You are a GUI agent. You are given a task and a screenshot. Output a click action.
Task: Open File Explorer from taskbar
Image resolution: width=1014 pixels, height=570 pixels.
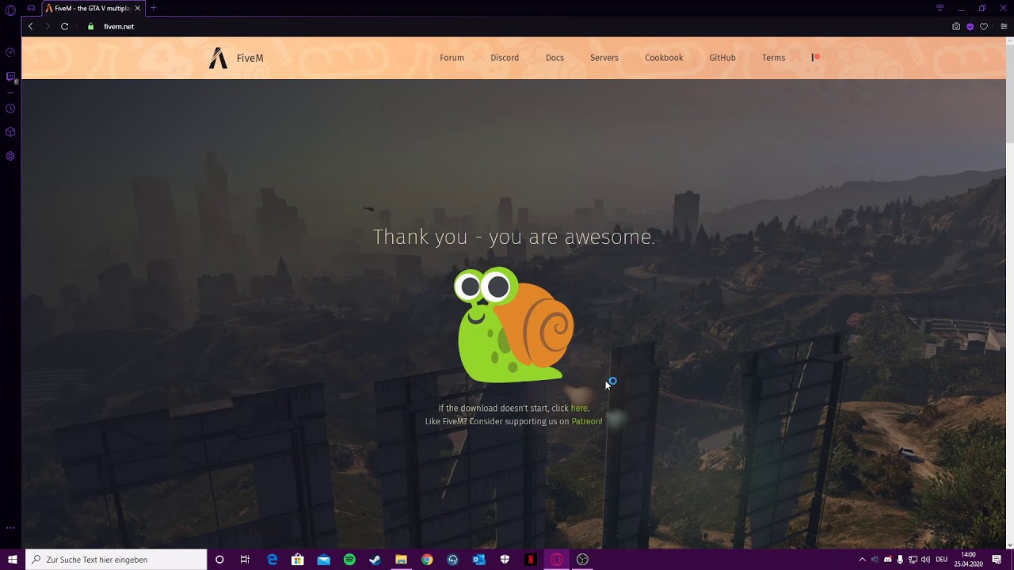[401, 560]
